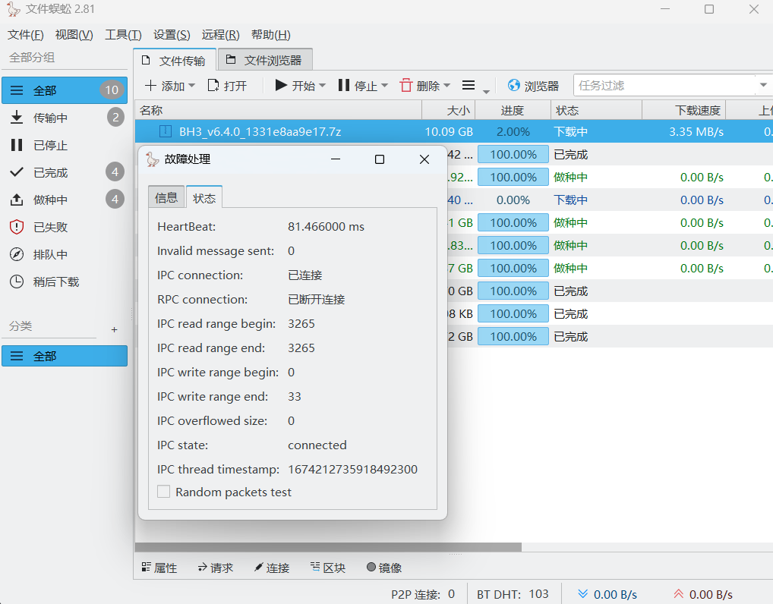Click the 2.00% progress cell of BH3 task
This screenshot has width=773, height=604.
(x=513, y=131)
